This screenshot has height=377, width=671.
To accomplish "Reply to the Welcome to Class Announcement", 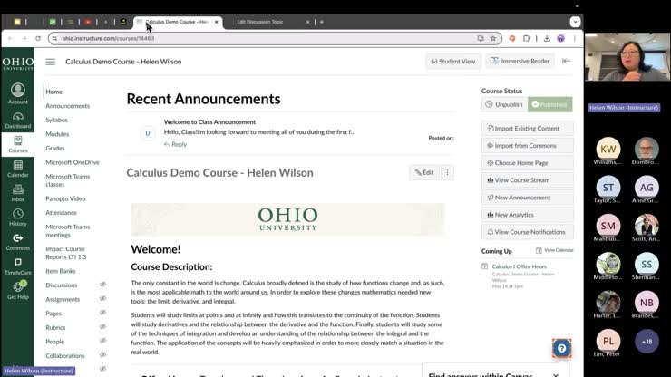I will (x=175, y=145).
